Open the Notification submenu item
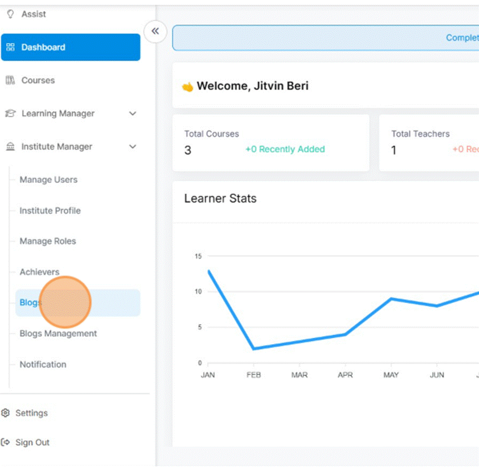This screenshot has width=479, height=467. [43, 365]
